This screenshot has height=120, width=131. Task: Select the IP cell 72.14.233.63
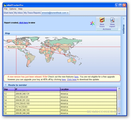[x=37, y=107]
